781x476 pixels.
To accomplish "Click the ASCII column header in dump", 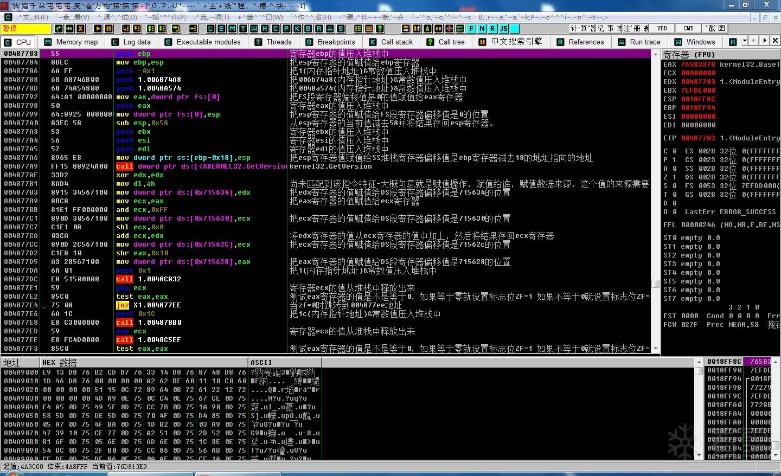I will click(x=285, y=362).
